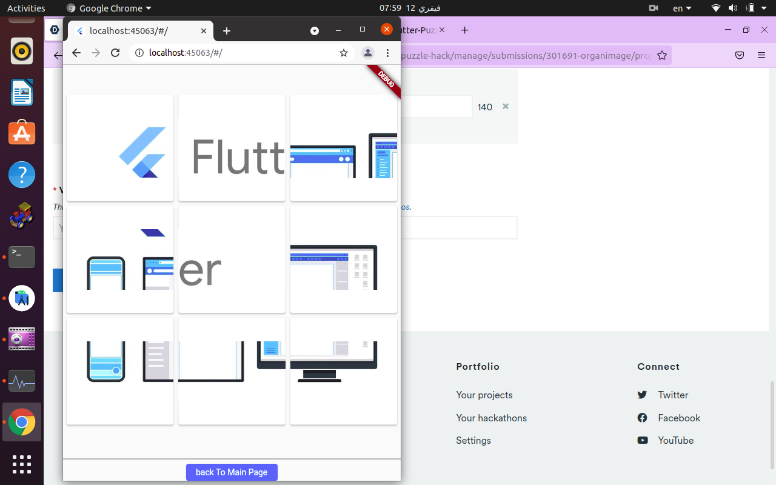Close the Flutter-Puzzle tab in Firefox
Image resolution: width=776 pixels, height=485 pixels.
[x=441, y=30]
